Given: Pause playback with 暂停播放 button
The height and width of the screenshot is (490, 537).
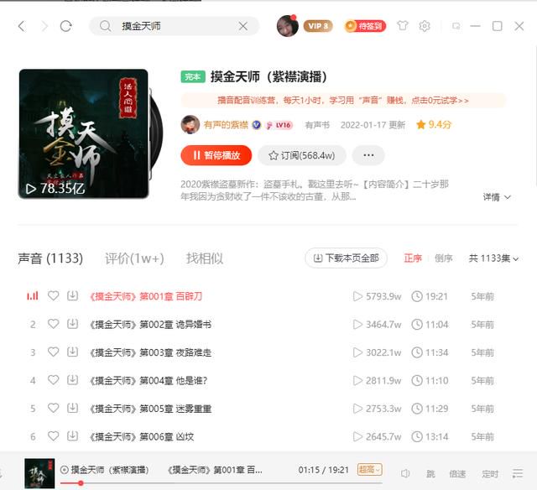Looking at the screenshot, I should pos(216,155).
